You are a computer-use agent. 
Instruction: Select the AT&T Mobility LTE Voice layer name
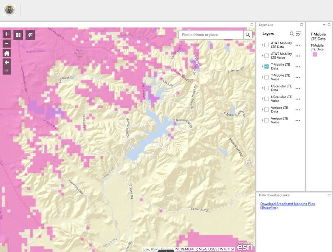coord(281,56)
